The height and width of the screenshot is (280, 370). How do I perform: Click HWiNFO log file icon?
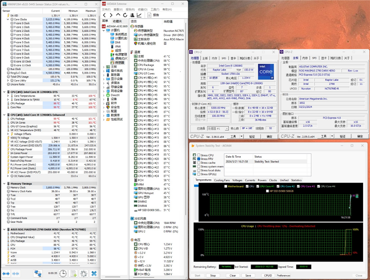73,274
